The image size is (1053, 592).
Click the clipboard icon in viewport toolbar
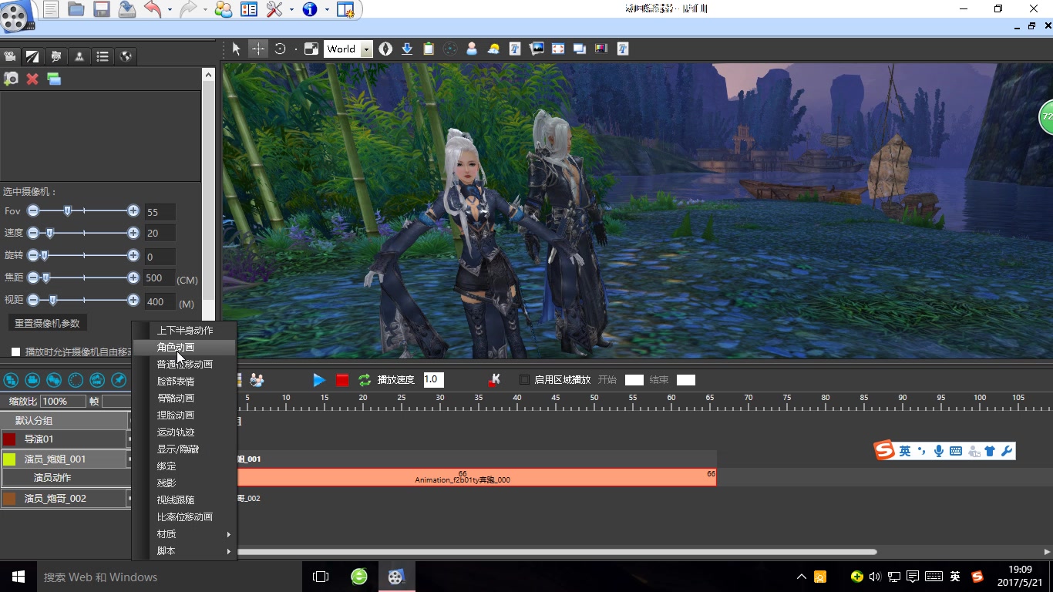point(429,49)
